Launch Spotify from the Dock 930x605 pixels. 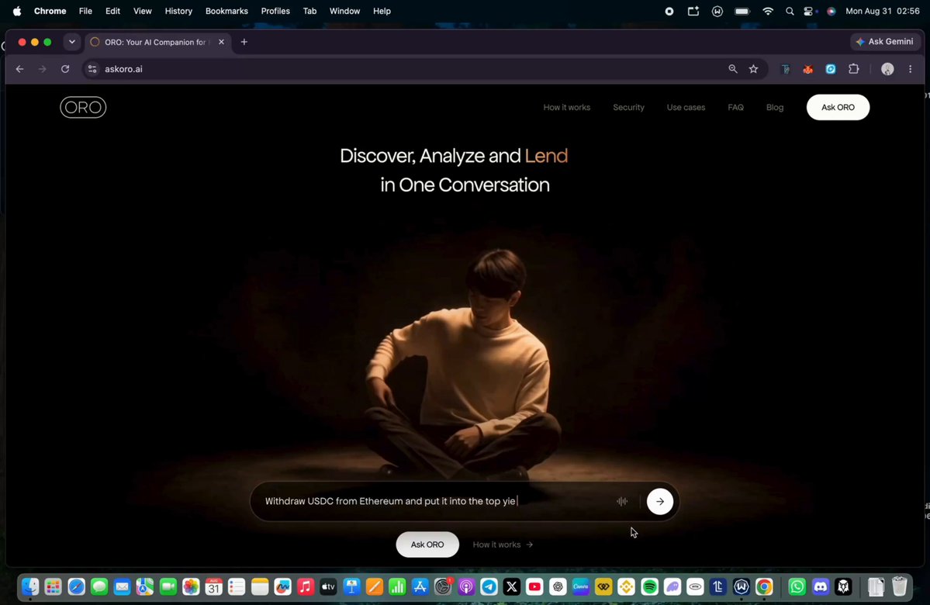[x=649, y=586]
